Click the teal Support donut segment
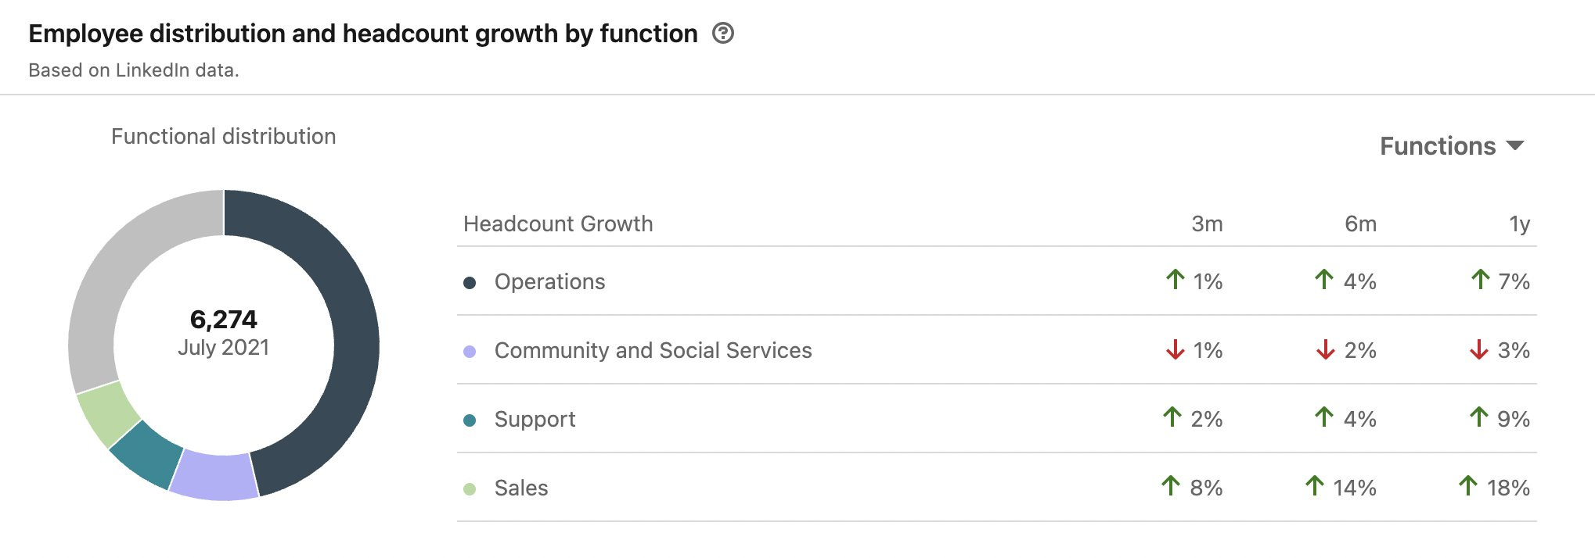The height and width of the screenshot is (558, 1595). [x=146, y=453]
